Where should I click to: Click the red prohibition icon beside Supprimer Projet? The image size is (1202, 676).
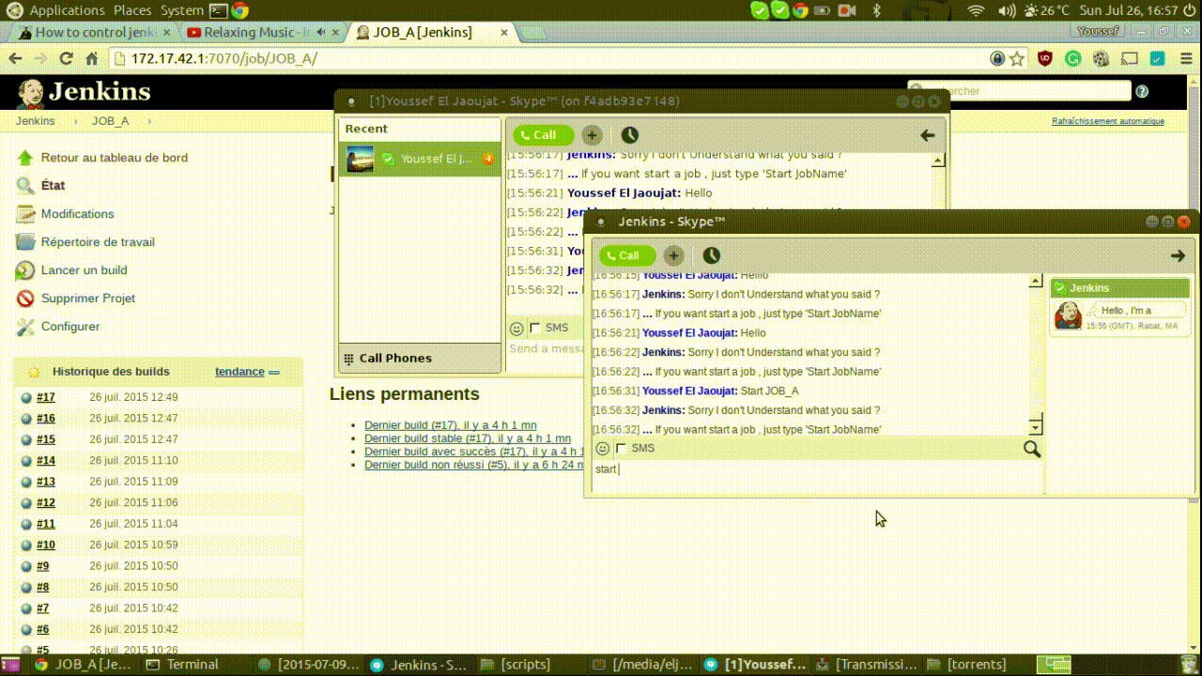pyautogui.click(x=25, y=299)
